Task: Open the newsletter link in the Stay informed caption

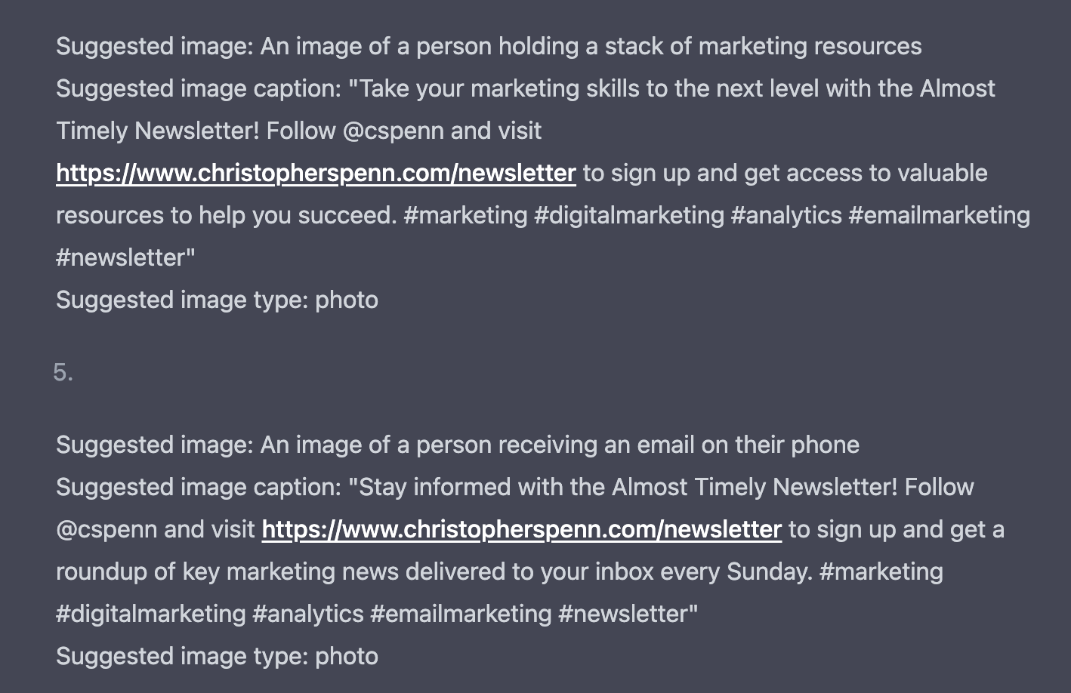Action: click(x=521, y=530)
